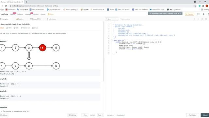Go to next problem with Next

coord(100,115)
